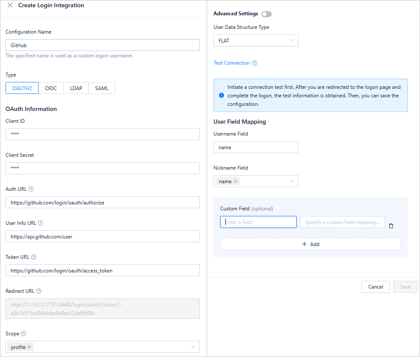Choose the SAML type option
The height and width of the screenshot is (357, 420).
click(102, 88)
